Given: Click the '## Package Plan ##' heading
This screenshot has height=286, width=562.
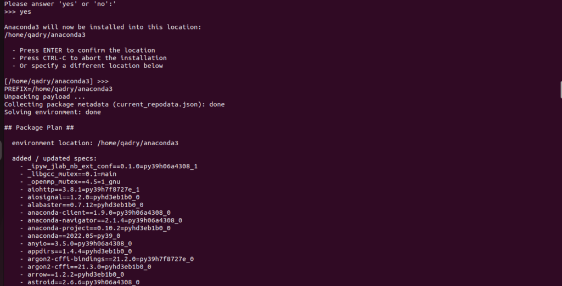Looking at the screenshot, I should tap(39, 128).
